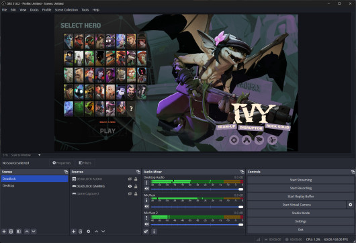Open source properties gear in Sources panel
Screen dimensions: 356x243
pos(89,232)
